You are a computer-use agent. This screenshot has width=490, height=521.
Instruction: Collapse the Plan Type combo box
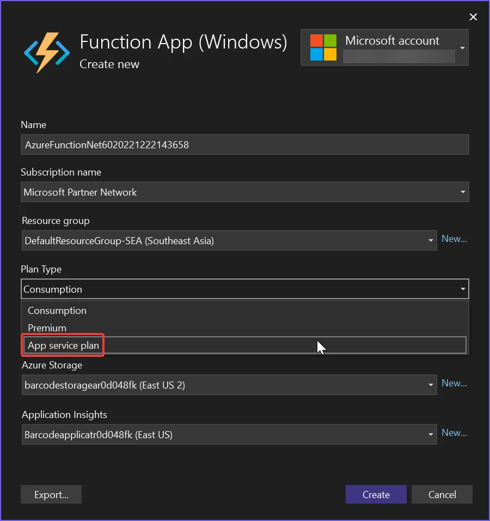coord(462,289)
